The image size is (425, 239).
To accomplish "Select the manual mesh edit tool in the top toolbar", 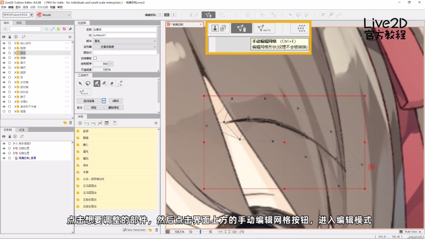I will click(209, 15).
